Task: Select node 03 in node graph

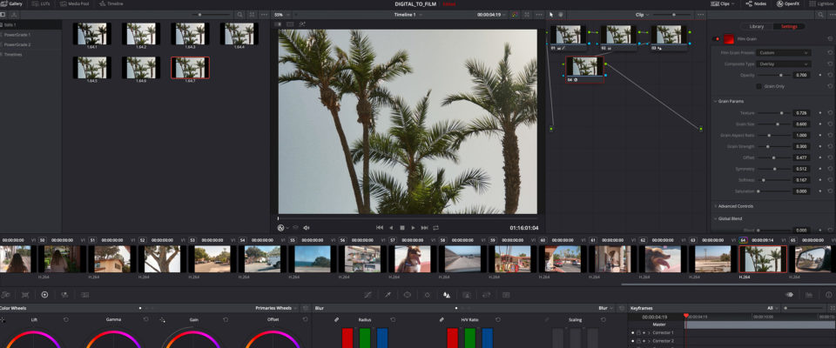Action: (669, 37)
